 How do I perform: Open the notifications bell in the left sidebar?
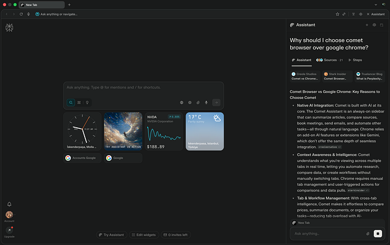click(9, 204)
